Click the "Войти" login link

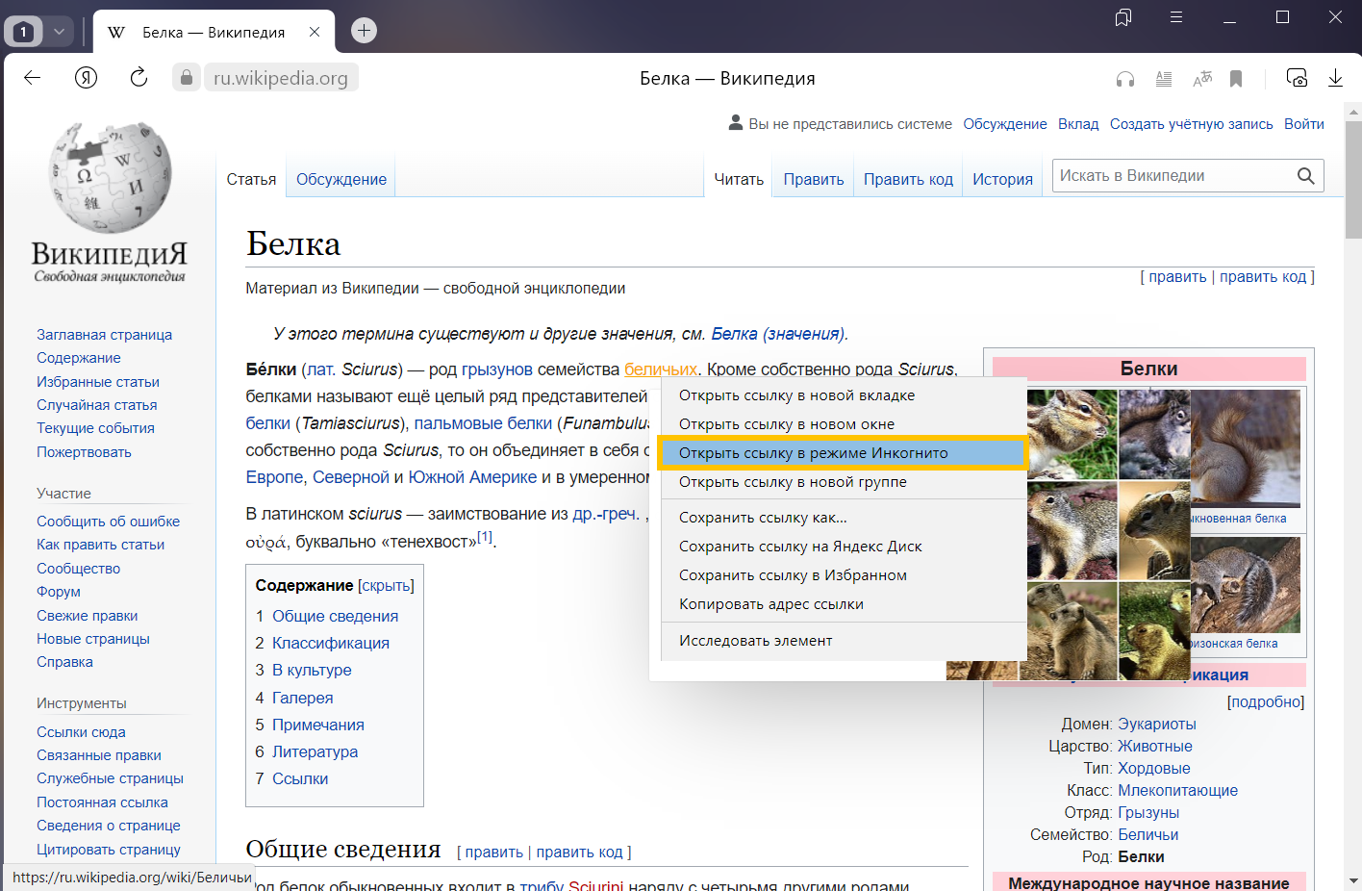[x=1303, y=124]
